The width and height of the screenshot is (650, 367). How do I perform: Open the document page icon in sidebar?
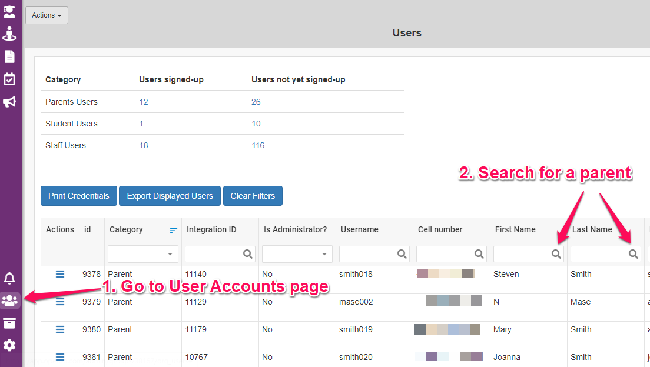pyautogui.click(x=10, y=56)
